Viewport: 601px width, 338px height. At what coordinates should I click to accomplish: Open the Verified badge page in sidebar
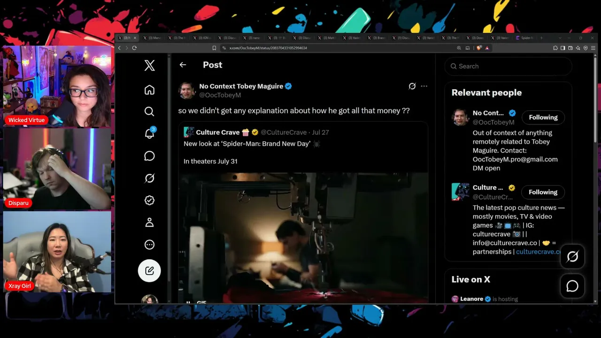149,200
